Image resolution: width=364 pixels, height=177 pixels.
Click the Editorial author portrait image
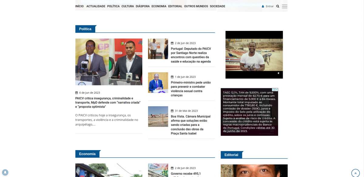(x=254, y=171)
